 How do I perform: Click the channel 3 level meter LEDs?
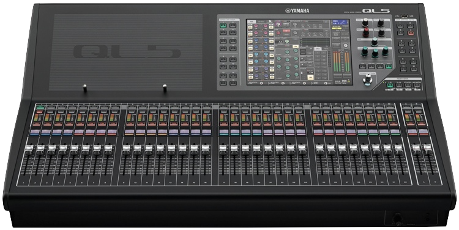[x=58, y=117]
